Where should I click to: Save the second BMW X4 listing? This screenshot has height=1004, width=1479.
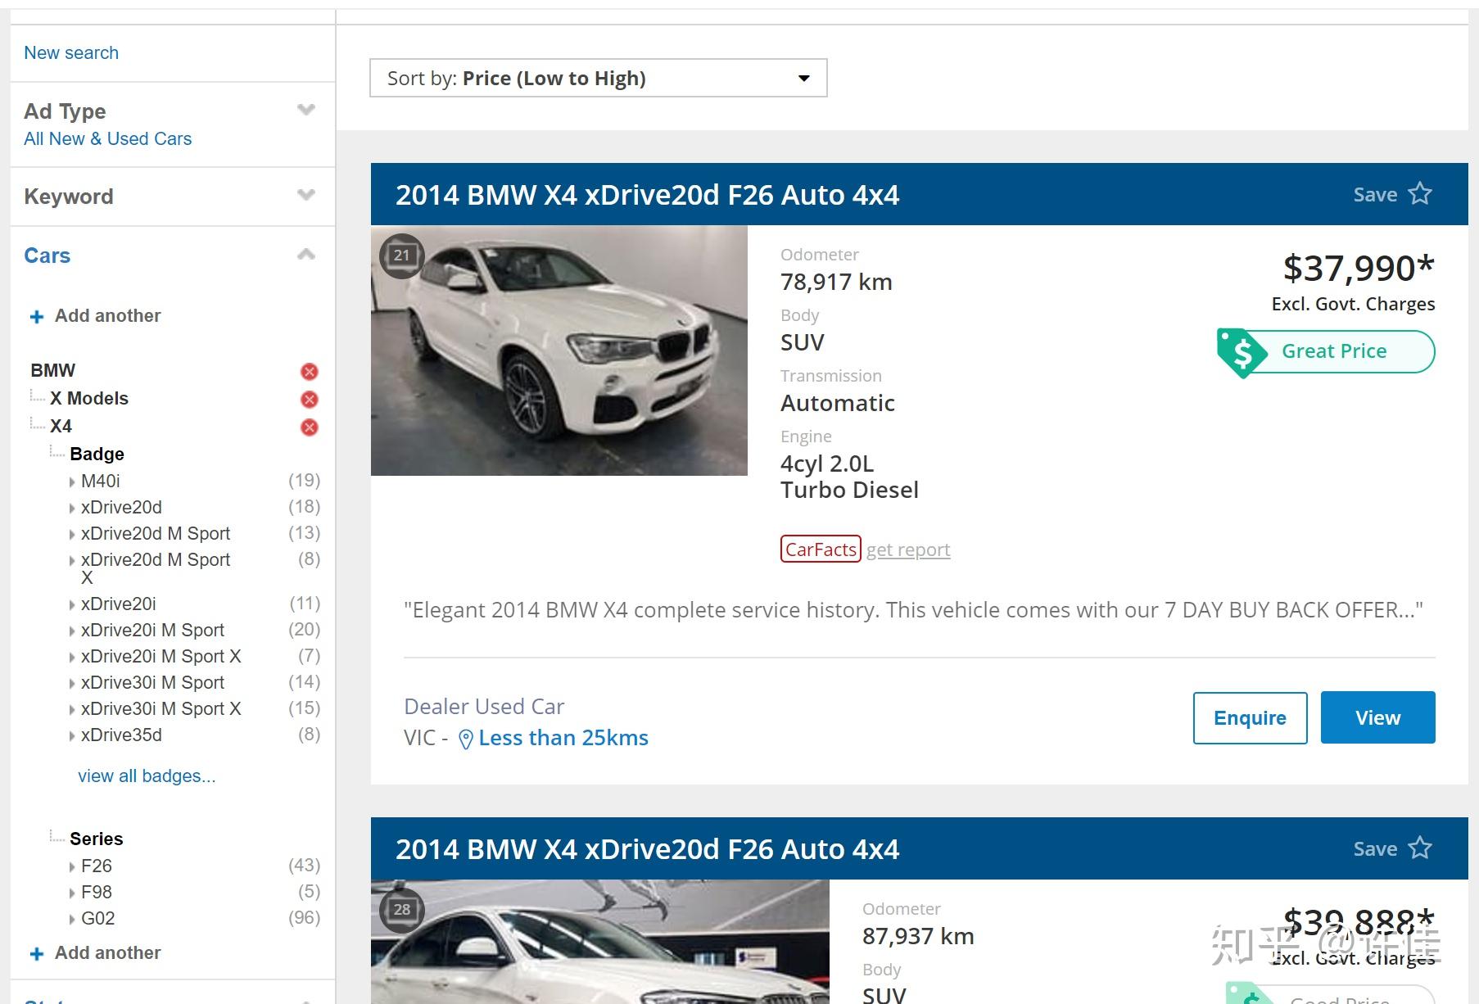click(x=1392, y=848)
